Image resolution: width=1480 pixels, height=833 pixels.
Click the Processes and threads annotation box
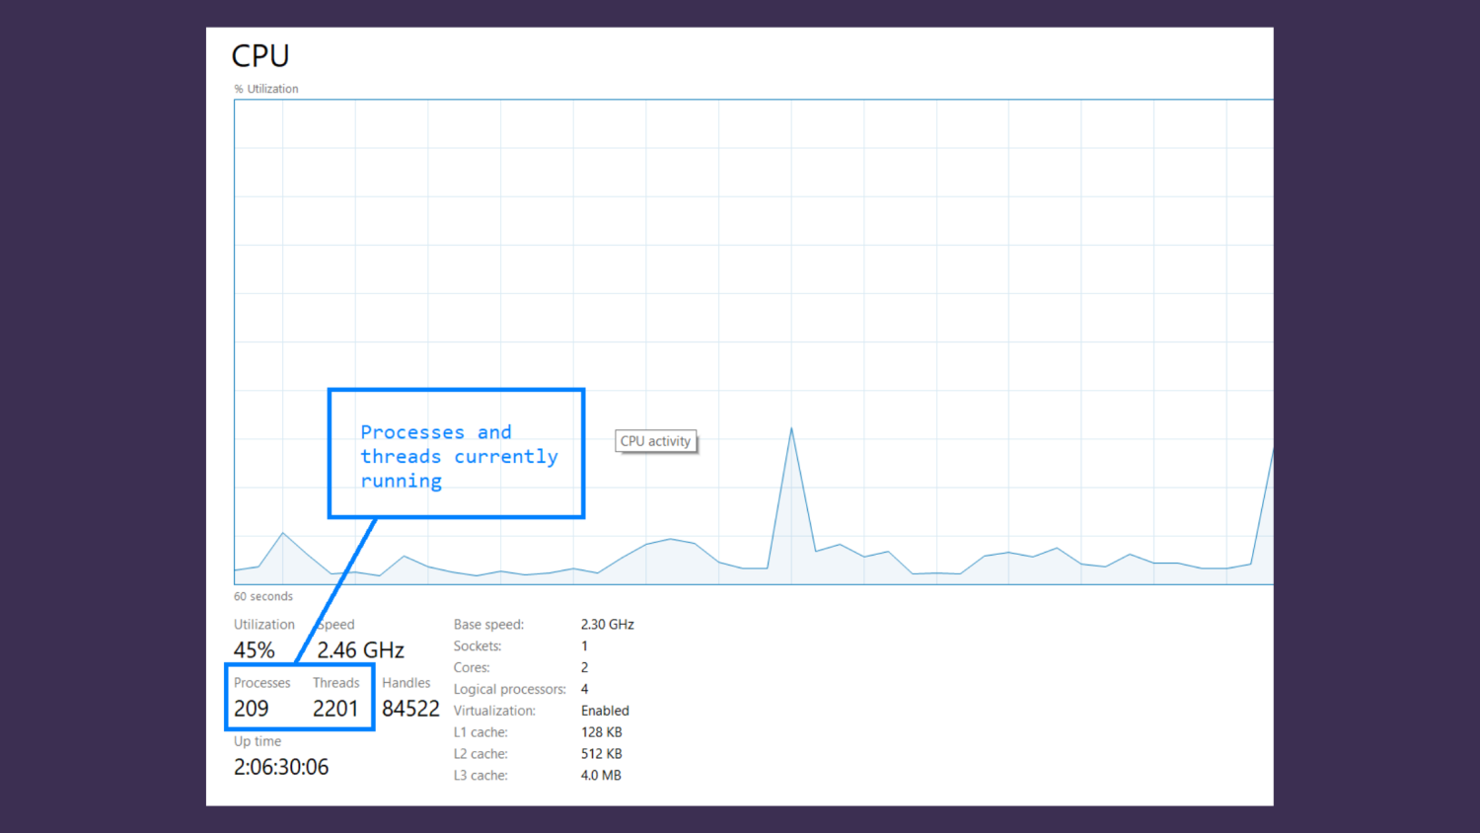click(x=456, y=454)
